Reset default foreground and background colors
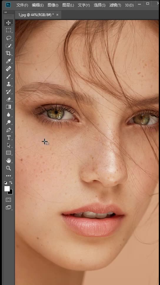 click(6, 183)
